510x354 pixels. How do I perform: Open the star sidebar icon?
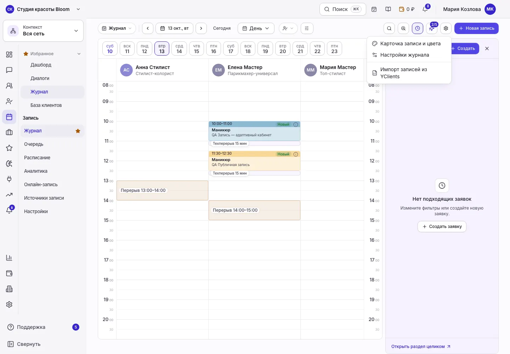tap(9, 148)
